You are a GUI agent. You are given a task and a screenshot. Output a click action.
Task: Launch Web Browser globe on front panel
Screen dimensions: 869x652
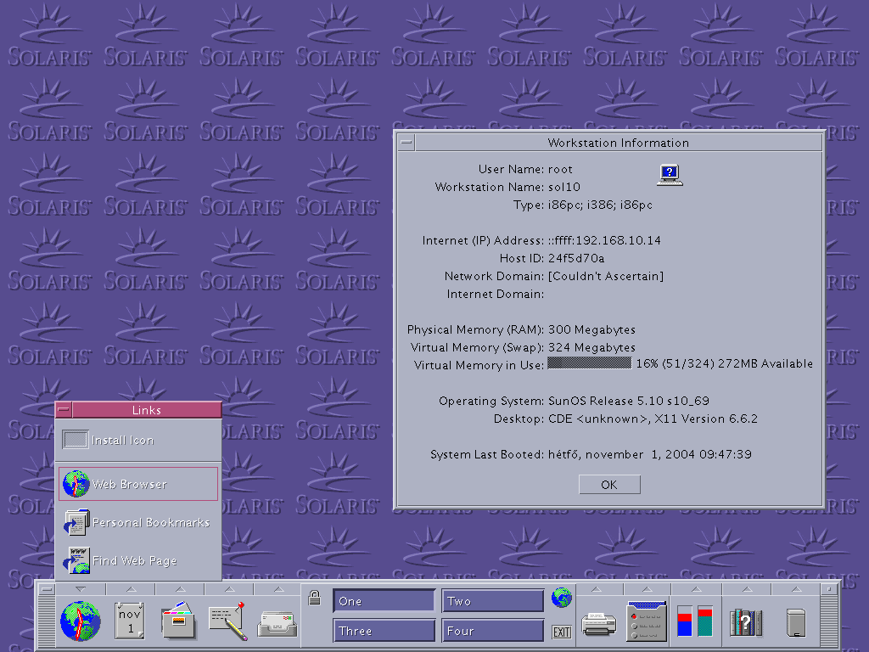pos(81,621)
